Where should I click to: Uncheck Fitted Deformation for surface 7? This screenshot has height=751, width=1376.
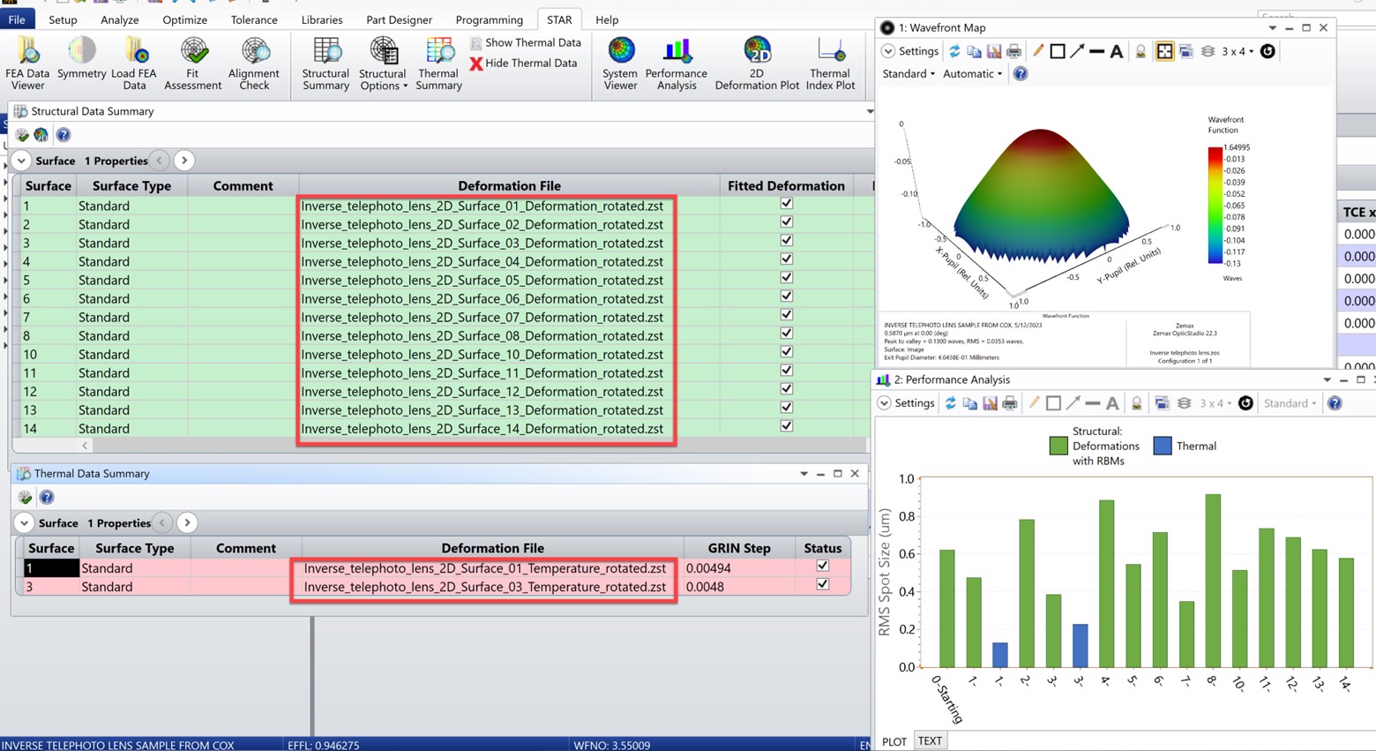tap(786, 315)
